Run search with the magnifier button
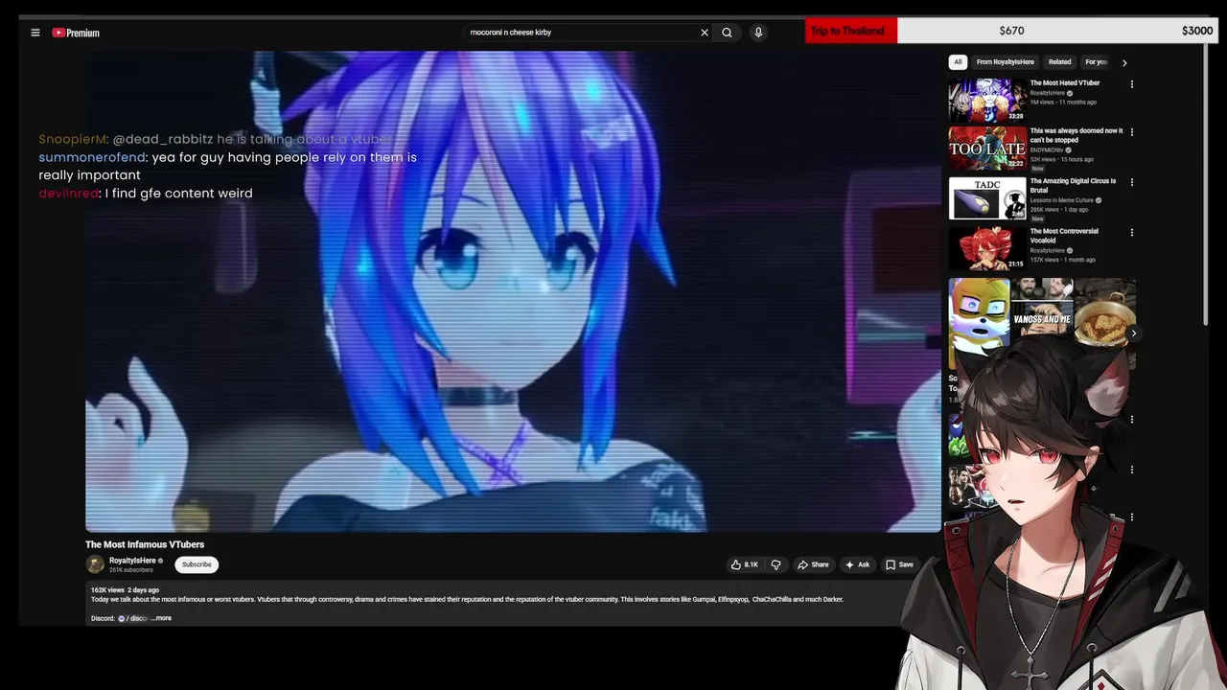Screen dimensions: 1227x690 tap(727, 33)
